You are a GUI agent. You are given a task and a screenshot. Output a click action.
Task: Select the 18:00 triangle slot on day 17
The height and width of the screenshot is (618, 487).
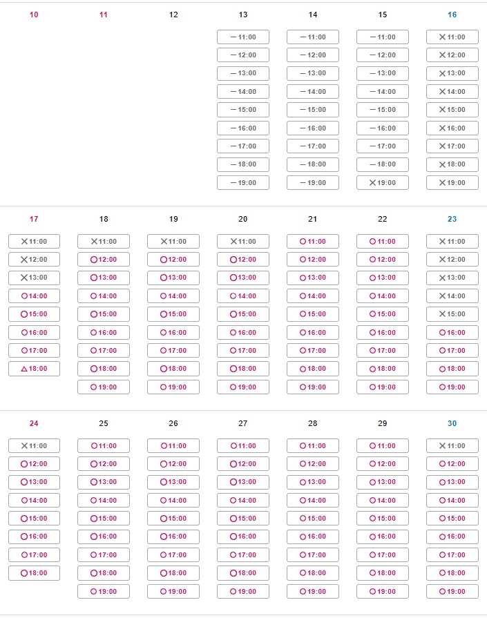[35, 369]
